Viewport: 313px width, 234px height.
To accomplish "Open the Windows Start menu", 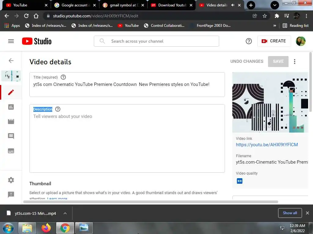I will tap(8, 228).
